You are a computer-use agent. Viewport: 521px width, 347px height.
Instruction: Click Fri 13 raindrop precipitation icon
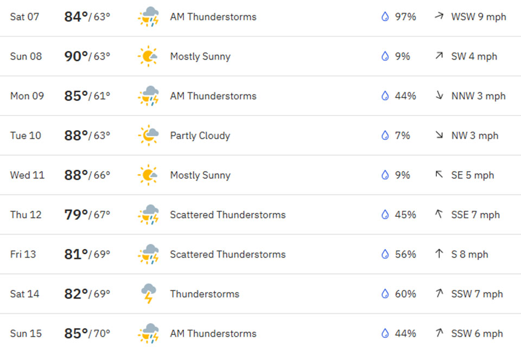click(x=385, y=254)
